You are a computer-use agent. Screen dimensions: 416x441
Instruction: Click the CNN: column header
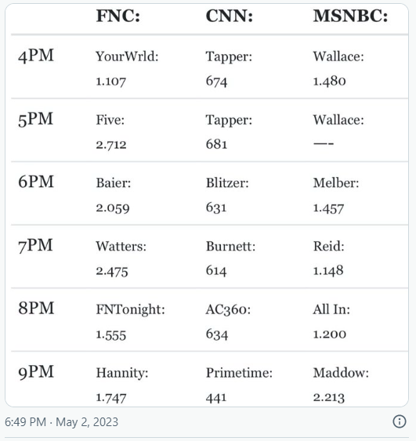[x=230, y=16]
